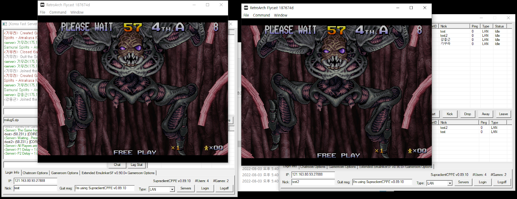This screenshot has width=517, height=199.
Task: Click the Logoff button in the 'test' client
Action: (x=224, y=188)
